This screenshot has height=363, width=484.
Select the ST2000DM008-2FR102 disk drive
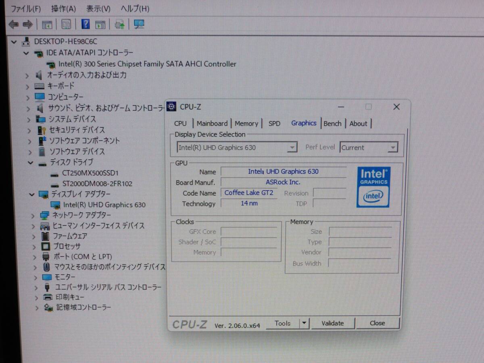click(x=97, y=184)
